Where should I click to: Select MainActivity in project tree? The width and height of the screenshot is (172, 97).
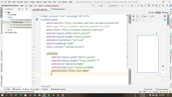(19, 22)
